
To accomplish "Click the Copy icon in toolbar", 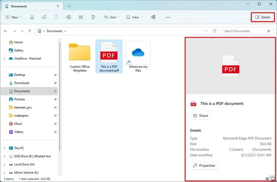I will (x=44, y=17).
